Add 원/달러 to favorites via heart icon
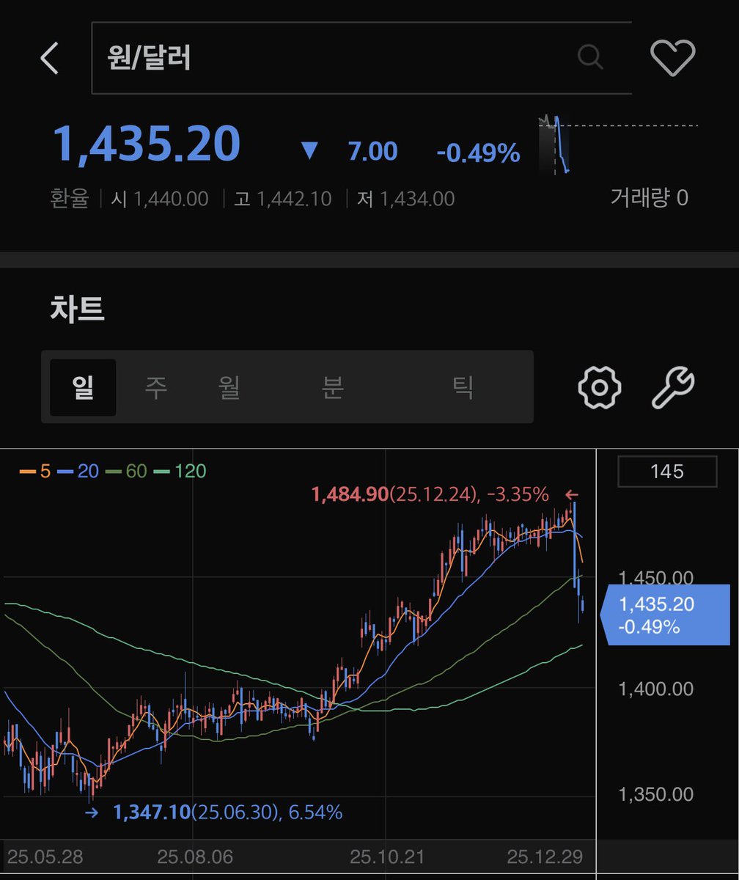Screen dimensions: 739x880 (x=673, y=57)
